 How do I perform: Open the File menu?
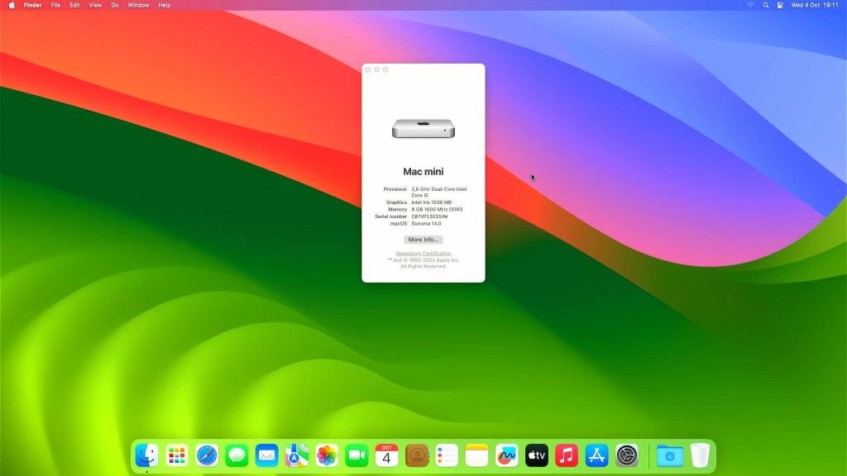(x=55, y=5)
